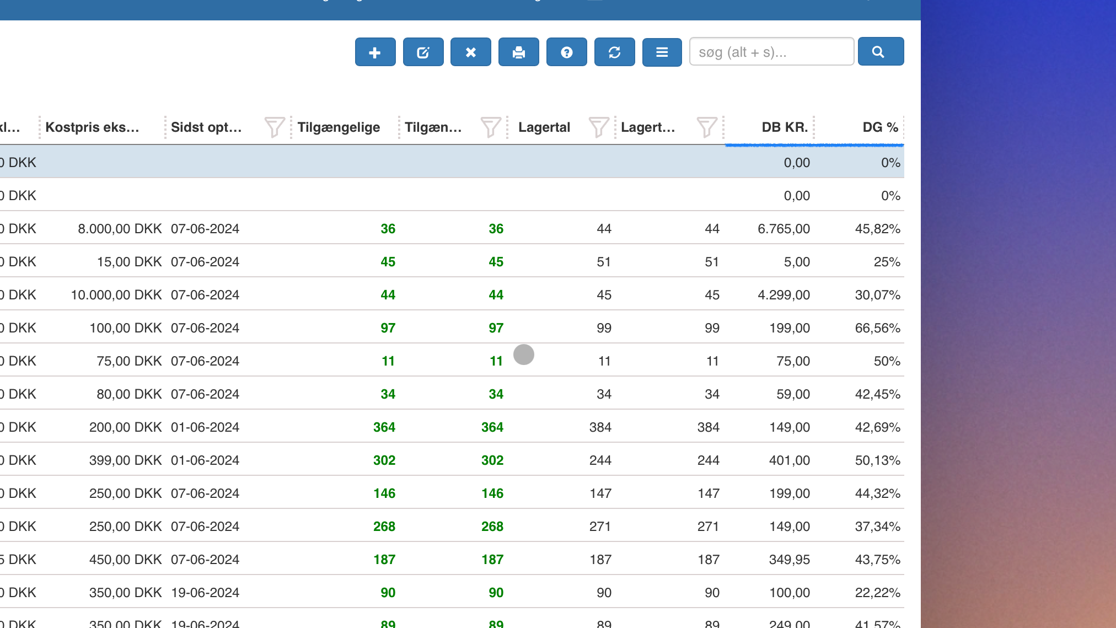The height and width of the screenshot is (628, 1116).
Task: Sort by DB KR. column header
Action: point(784,127)
